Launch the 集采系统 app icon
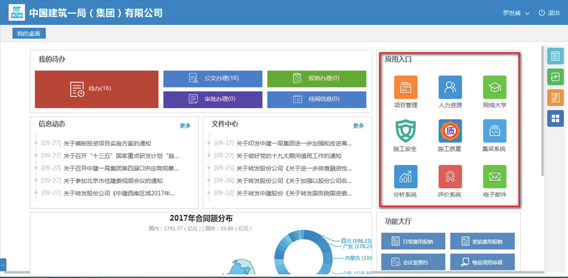This screenshot has height=278, width=568. pos(494,132)
